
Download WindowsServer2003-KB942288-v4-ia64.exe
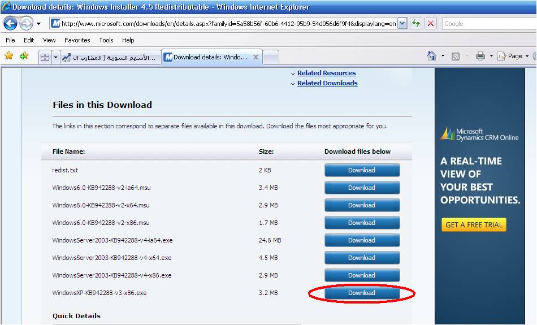pyautogui.click(x=362, y=240)
